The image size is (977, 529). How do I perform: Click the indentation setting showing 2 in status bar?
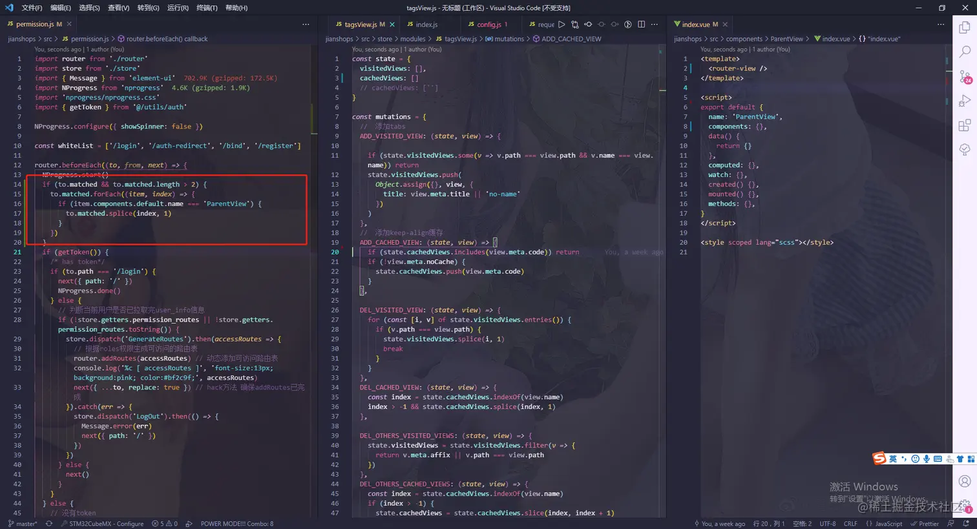pos(802,524)
